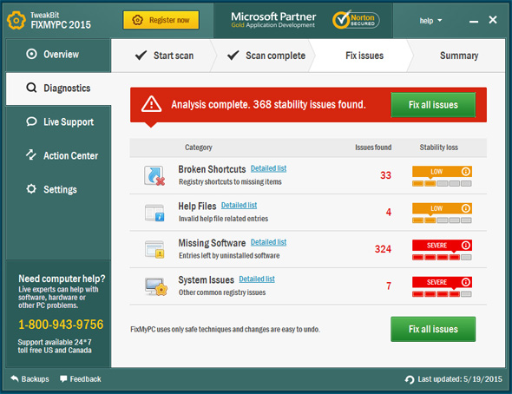
Task: Open info icon on Missing Software SEVERE badge
Action: pyautogui.click(x=466, y=245)
